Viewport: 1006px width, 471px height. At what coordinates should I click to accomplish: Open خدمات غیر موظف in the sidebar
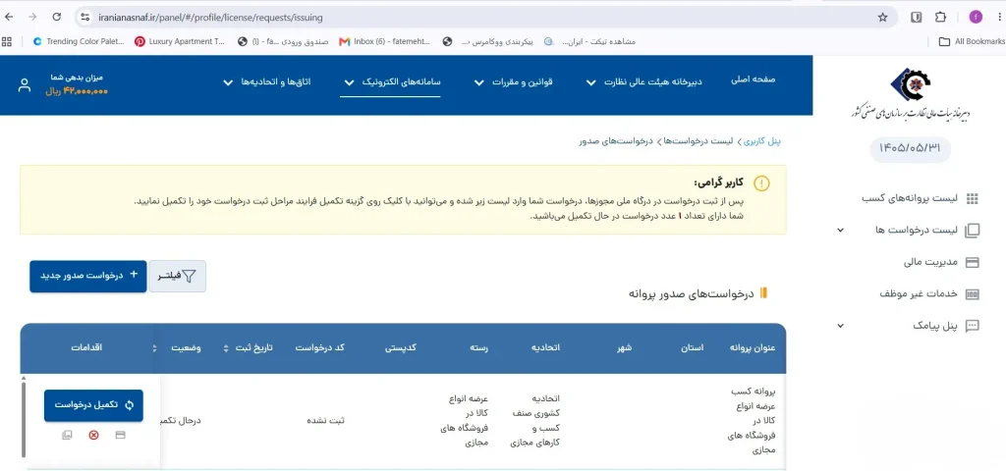click(919, 292)
